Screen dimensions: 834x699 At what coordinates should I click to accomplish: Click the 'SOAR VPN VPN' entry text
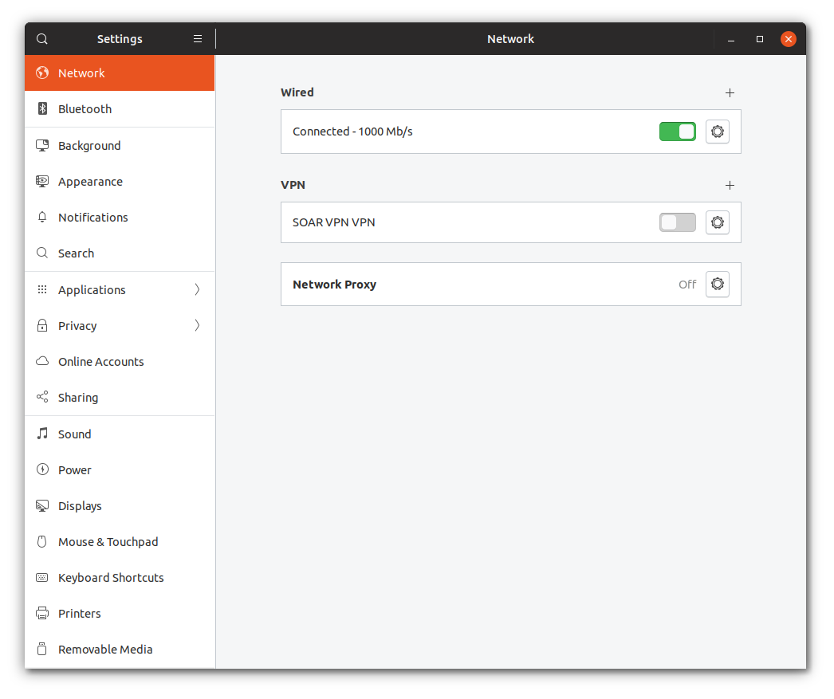tap(333, 222)
